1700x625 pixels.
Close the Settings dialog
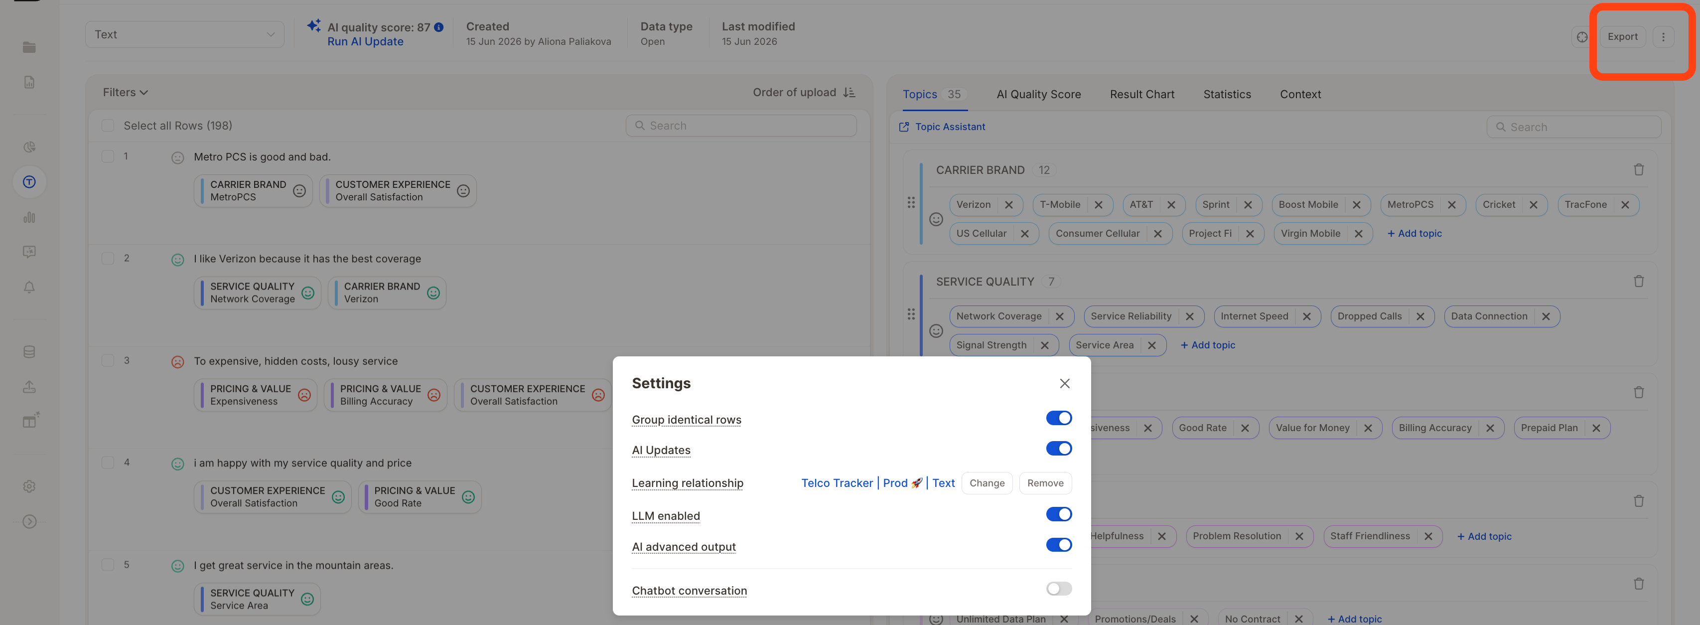coord(1064,383)
